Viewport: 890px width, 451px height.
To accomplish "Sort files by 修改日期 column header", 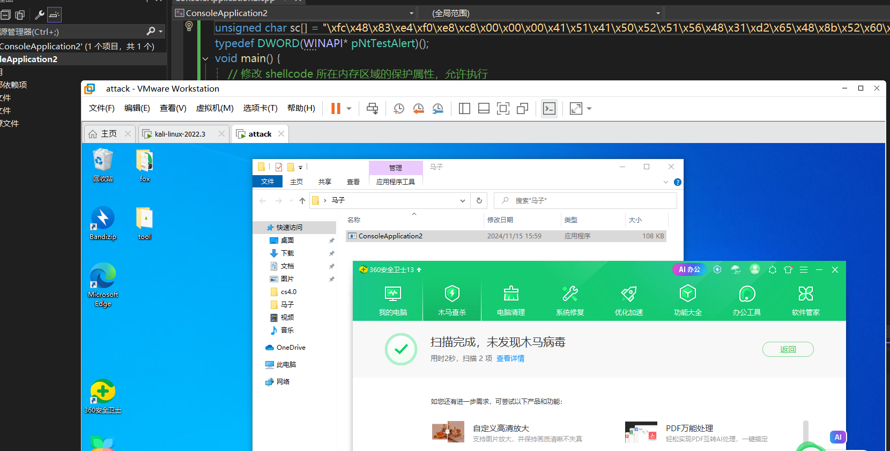I will (x=521, y=220).
